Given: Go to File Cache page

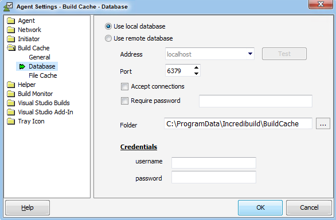Looking at the screenshot, I should click(x=43, y=75).
